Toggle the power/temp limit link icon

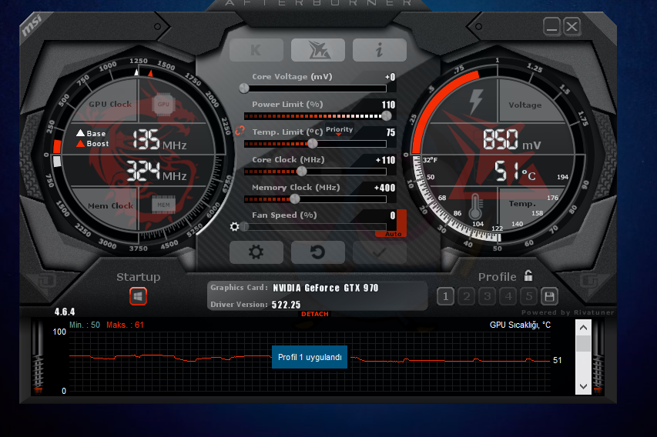240,131
